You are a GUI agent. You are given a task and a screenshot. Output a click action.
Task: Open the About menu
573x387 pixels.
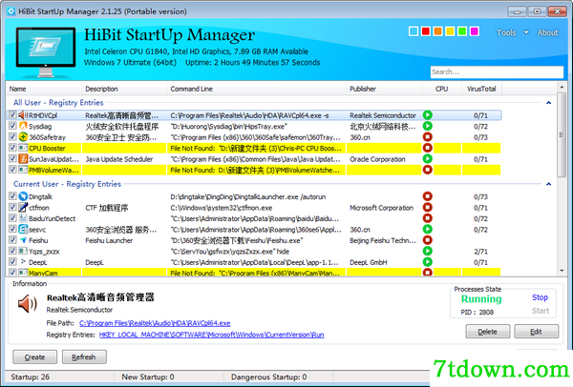click(547, 32)
